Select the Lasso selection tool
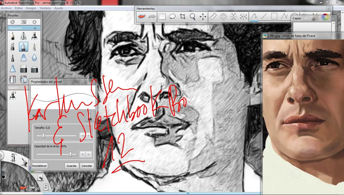The image size is (344, 195). (172, 17)
